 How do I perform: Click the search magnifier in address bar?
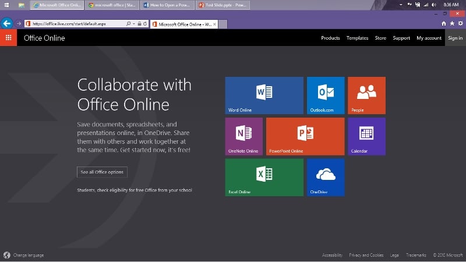click(x=128, y=23)
